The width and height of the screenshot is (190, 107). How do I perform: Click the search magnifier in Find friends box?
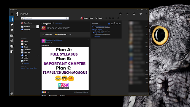click(x=66, y=18)
